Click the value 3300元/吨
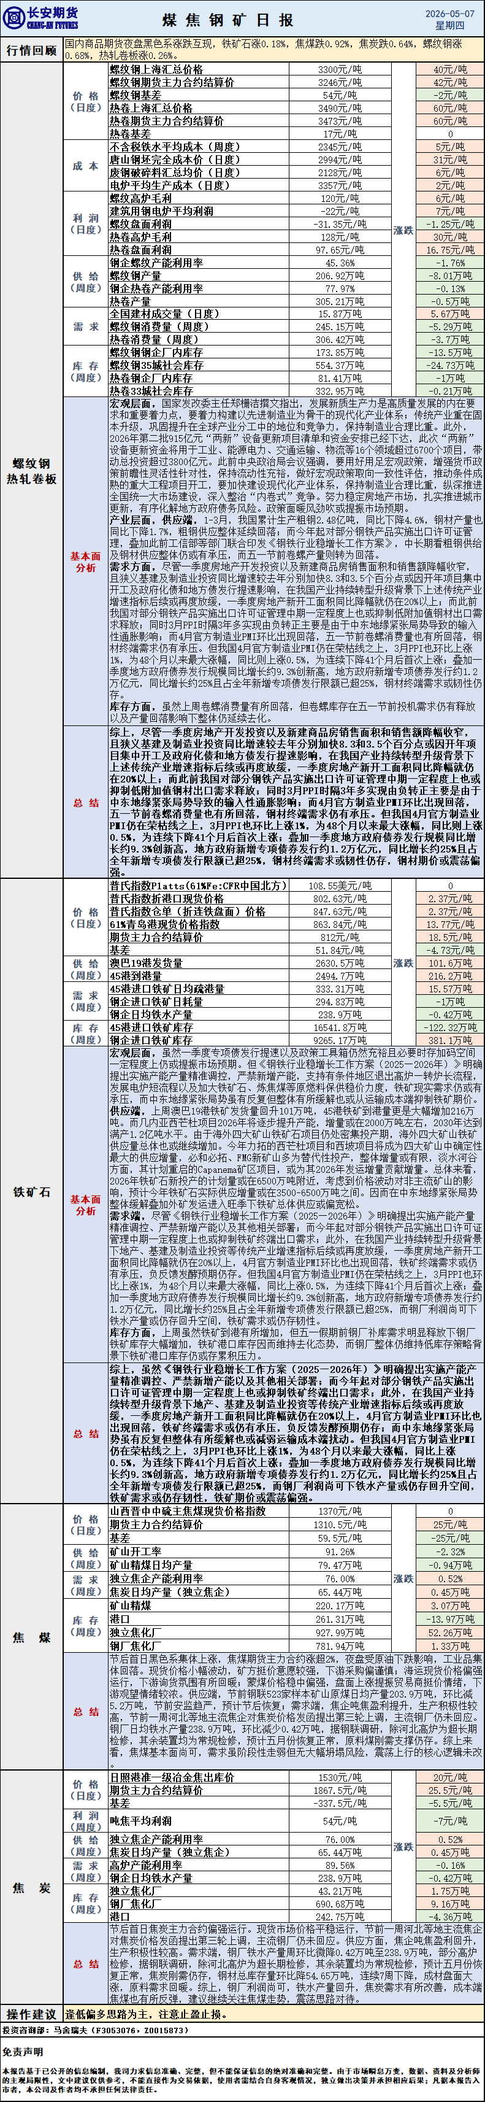This screenshot has width=485, height=2102. click(340, 69)
